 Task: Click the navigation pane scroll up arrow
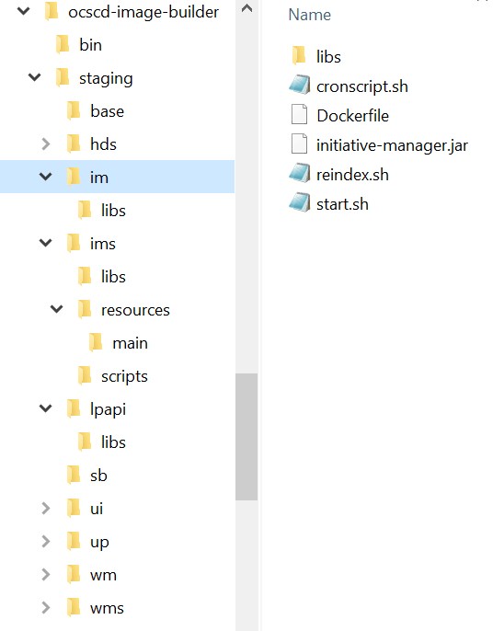246,8
